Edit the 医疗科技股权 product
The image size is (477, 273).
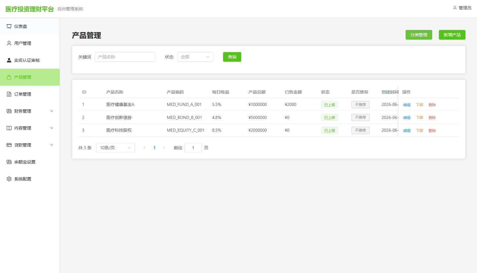click(x=407, y=131)
